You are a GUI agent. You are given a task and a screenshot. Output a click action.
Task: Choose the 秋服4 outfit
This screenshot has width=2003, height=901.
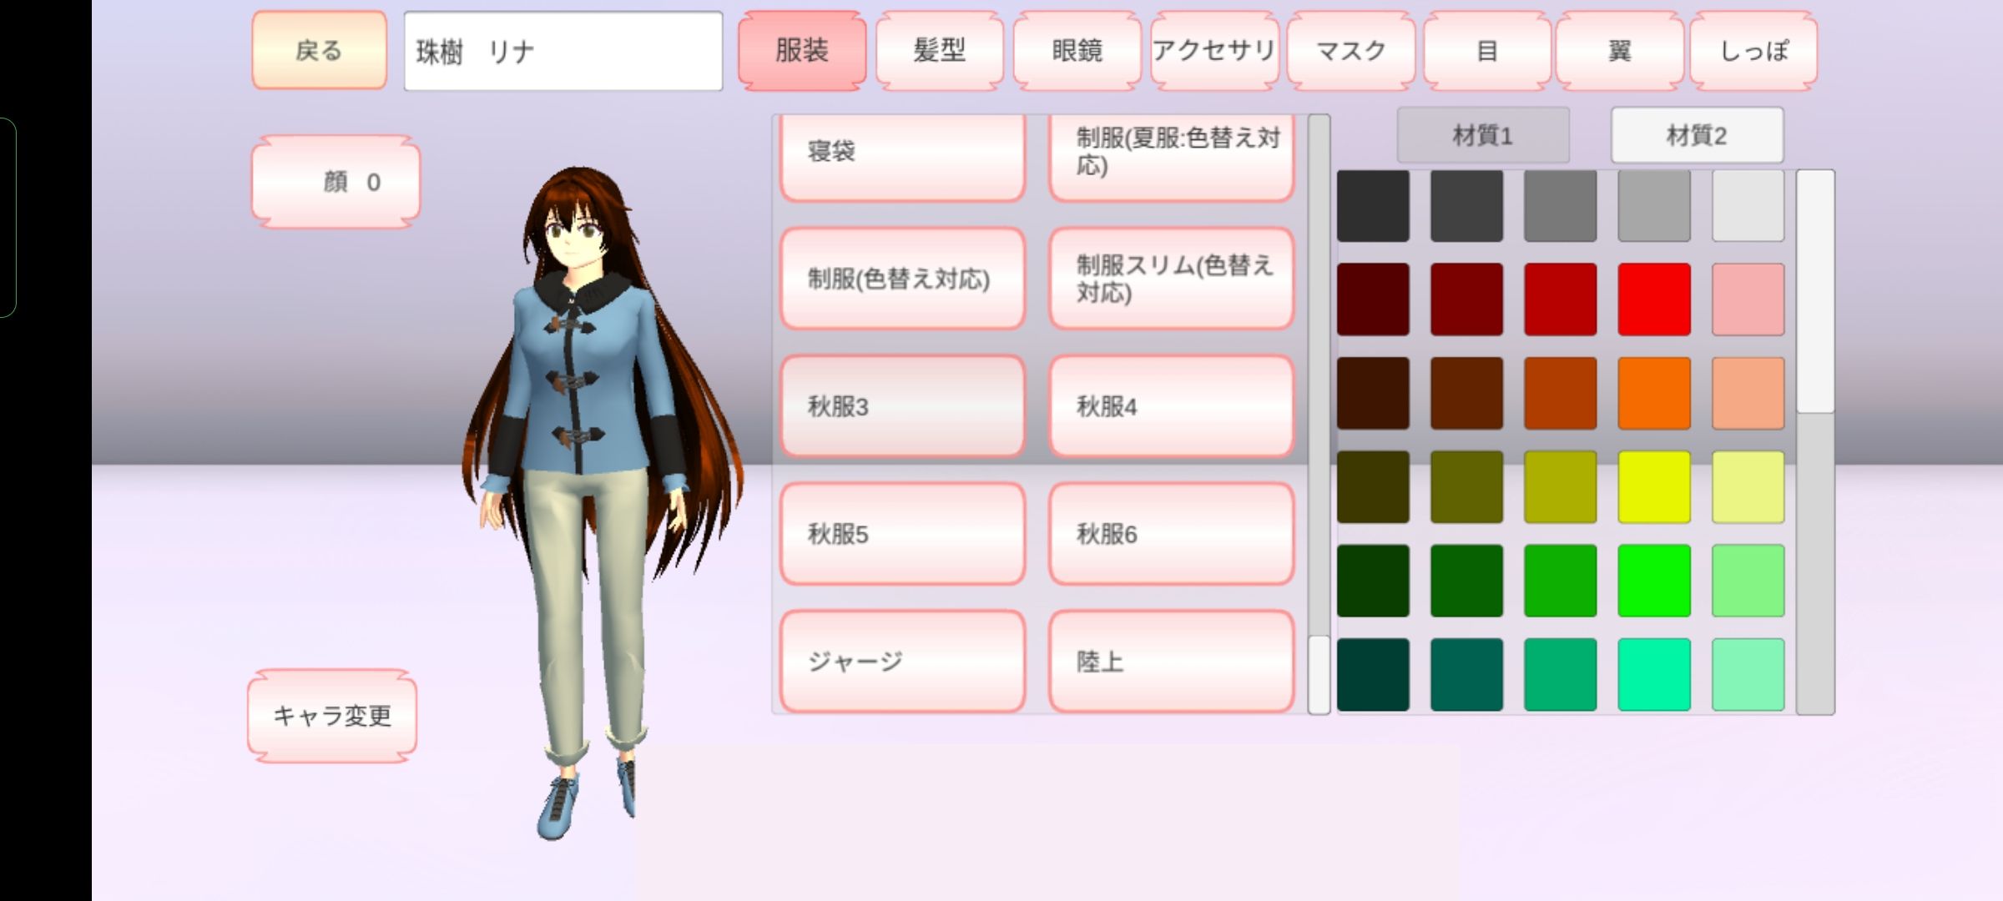tap(1171, 406)
